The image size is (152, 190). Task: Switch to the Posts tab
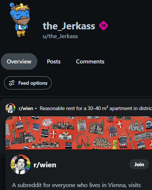click(54, 61)
